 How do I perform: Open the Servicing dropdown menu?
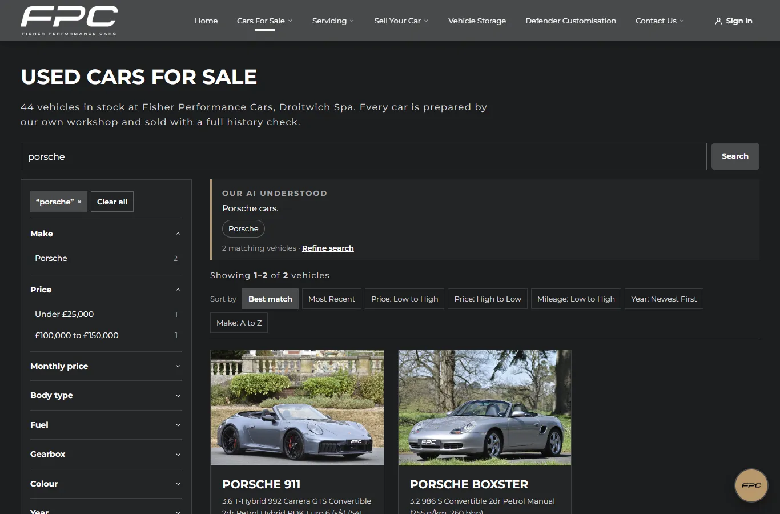(x=333, y=21)
